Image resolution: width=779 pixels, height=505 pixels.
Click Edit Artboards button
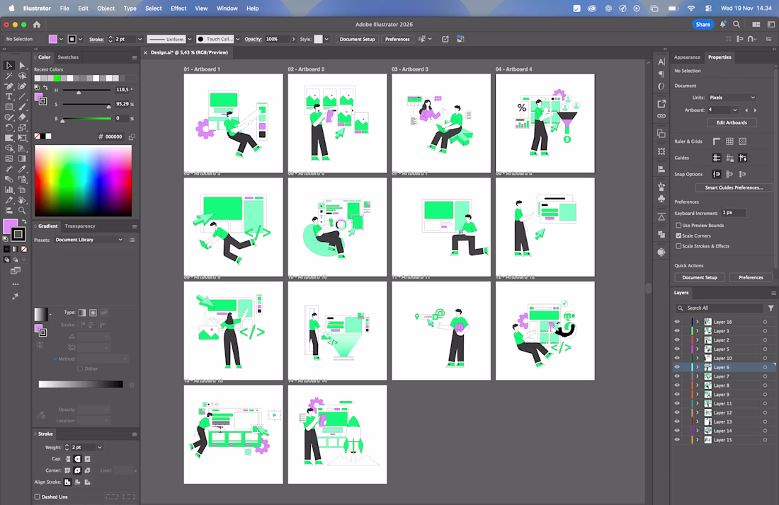732,122
